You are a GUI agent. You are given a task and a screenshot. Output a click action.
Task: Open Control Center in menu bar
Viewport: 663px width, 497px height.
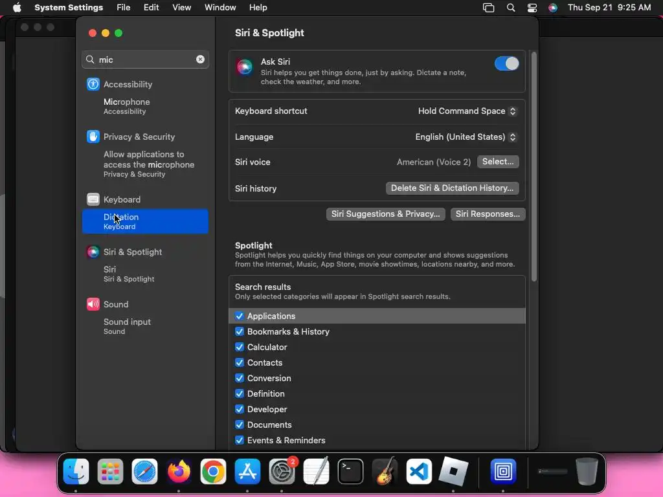pos(532,8)
